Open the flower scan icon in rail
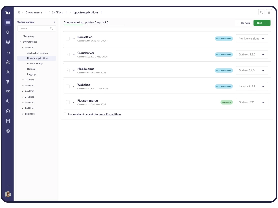Screen dimensions: 278x208 click(8, 72)
